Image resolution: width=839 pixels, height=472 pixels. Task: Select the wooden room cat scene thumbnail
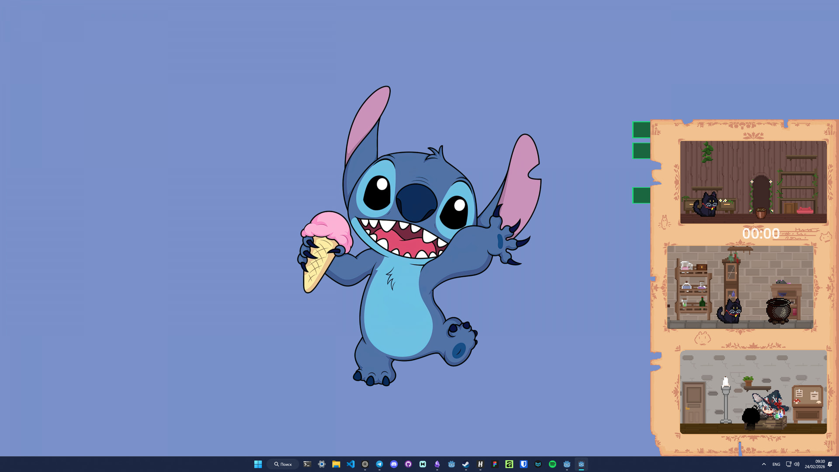(753, 182)
